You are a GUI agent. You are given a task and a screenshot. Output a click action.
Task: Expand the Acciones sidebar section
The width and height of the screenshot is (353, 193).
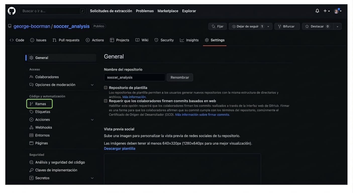pos(92,120)
